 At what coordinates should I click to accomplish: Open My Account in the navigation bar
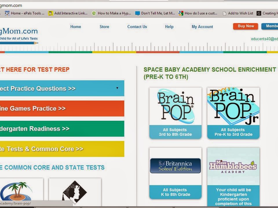click(x=202, y=27)
